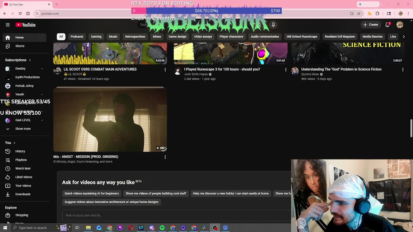Viewport: 413px width, 232px height.
Task: Open the Vaush subscription channel
Action: coord(25,94)
